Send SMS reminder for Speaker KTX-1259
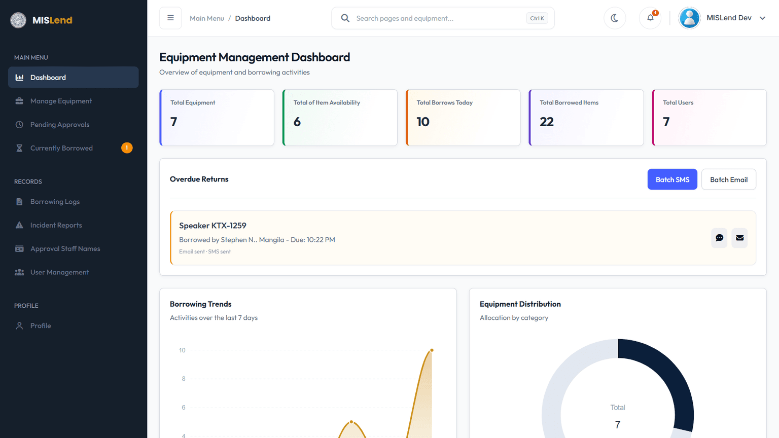779x438 pixels. click(719, 238)
